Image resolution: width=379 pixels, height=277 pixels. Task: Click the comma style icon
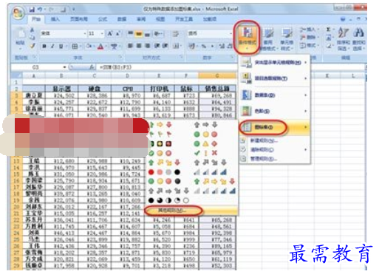pyautogui.click(x=212, y=46)
